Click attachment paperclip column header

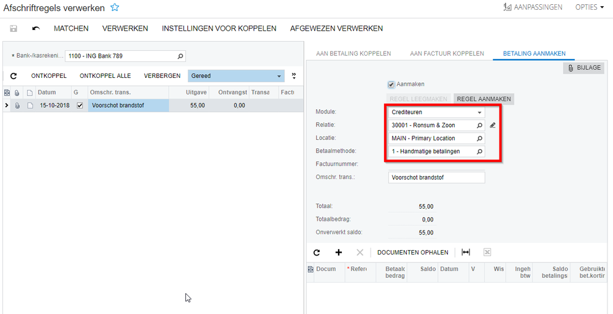[17, 93]
